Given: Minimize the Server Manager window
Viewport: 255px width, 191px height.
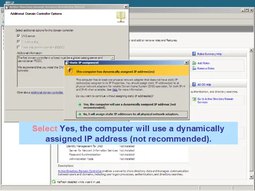Looking at the screenshot, I should click(243, 10).
